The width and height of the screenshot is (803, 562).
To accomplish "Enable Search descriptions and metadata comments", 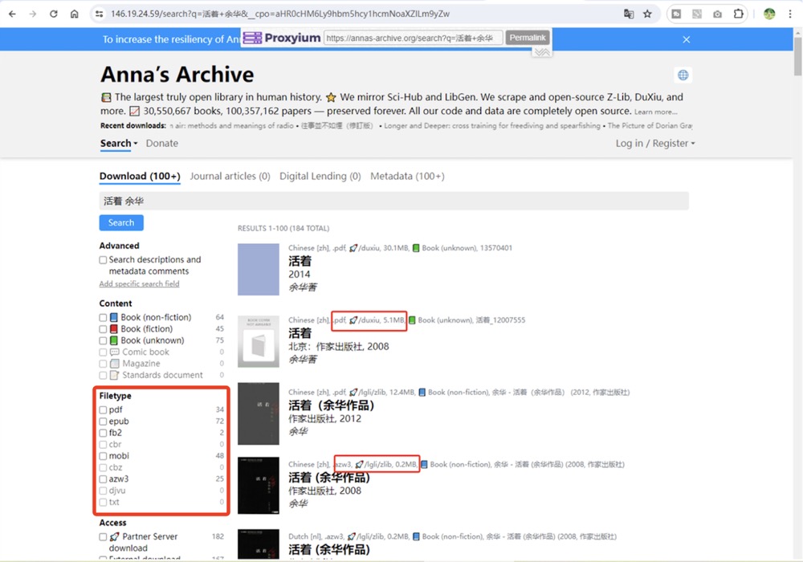I will coord(103,260).
